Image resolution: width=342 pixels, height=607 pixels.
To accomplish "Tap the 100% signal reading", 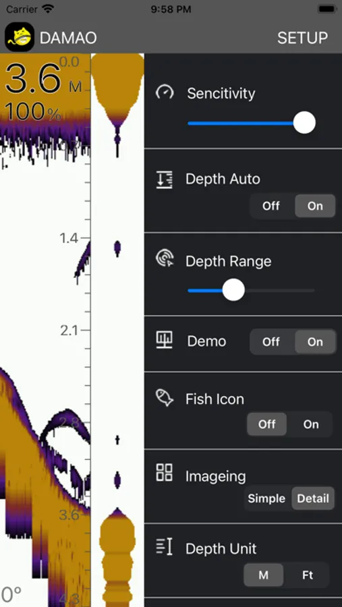I will click(33, 113).
